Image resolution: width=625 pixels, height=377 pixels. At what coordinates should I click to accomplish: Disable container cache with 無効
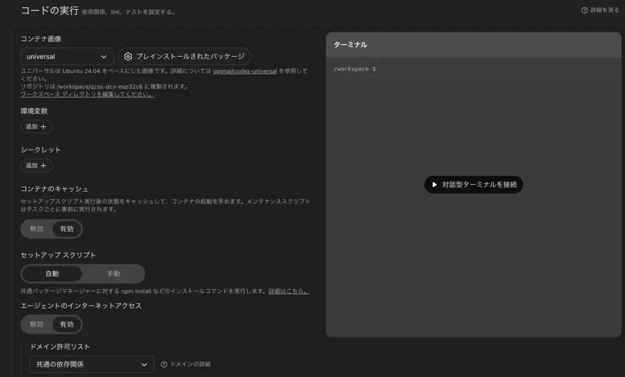coord(37,229)
